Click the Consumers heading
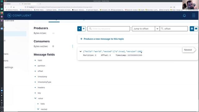 (42, 41)
